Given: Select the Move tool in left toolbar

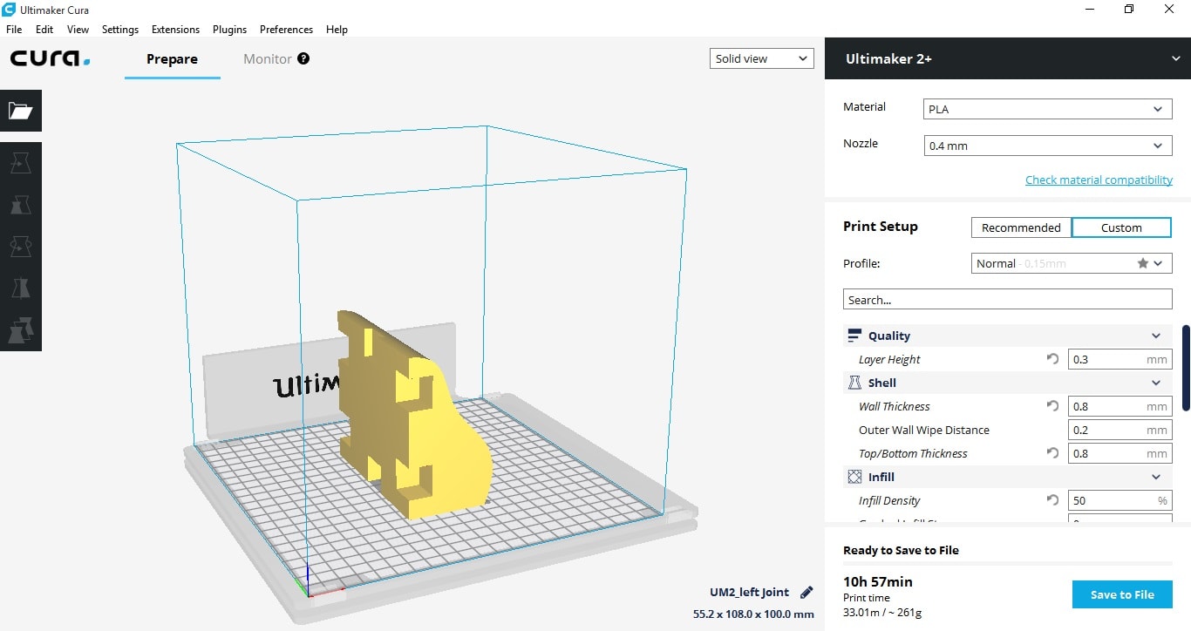Looking at the screenshot, I should pyautogui.click(x=21, y=163).
